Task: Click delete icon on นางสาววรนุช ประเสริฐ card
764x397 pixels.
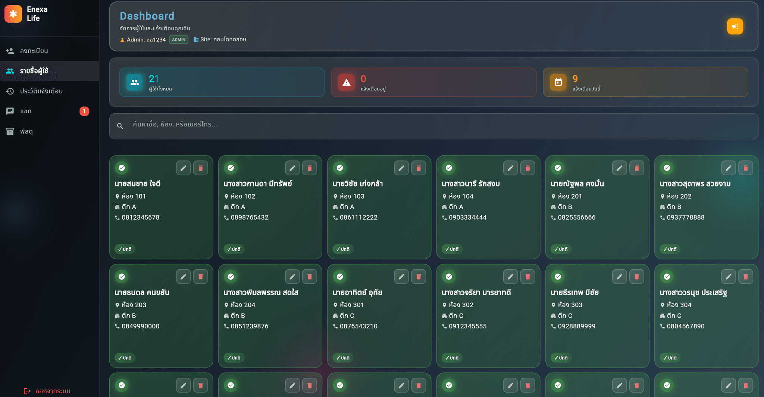Action: [x=745, y=276]
